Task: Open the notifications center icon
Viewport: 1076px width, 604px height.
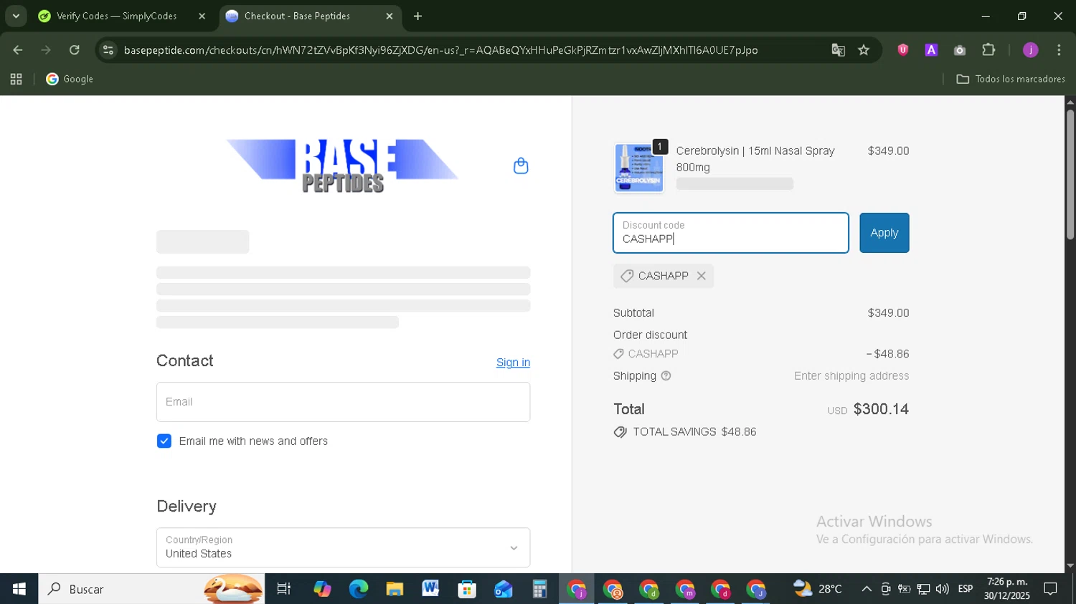Action: [1051, 589]
